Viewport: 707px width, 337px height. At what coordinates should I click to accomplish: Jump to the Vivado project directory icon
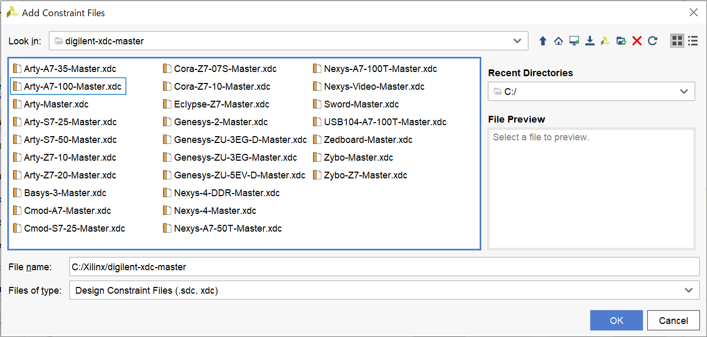point(605,41)
